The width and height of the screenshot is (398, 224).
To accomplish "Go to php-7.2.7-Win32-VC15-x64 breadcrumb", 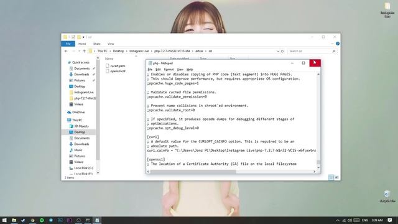I will point(172,51).
